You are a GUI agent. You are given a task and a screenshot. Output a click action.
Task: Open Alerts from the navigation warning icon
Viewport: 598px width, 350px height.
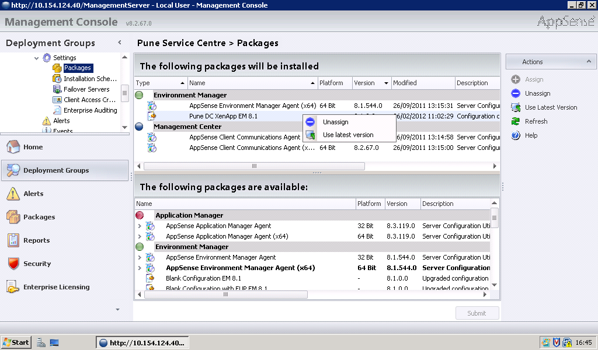pos(13,194)
